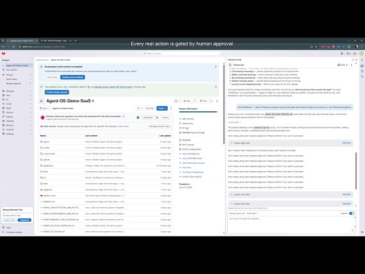Maximize the GitLab Duo Chat panel icon
The height and width of the screenshot is (274, 365).
coord(353,60)
